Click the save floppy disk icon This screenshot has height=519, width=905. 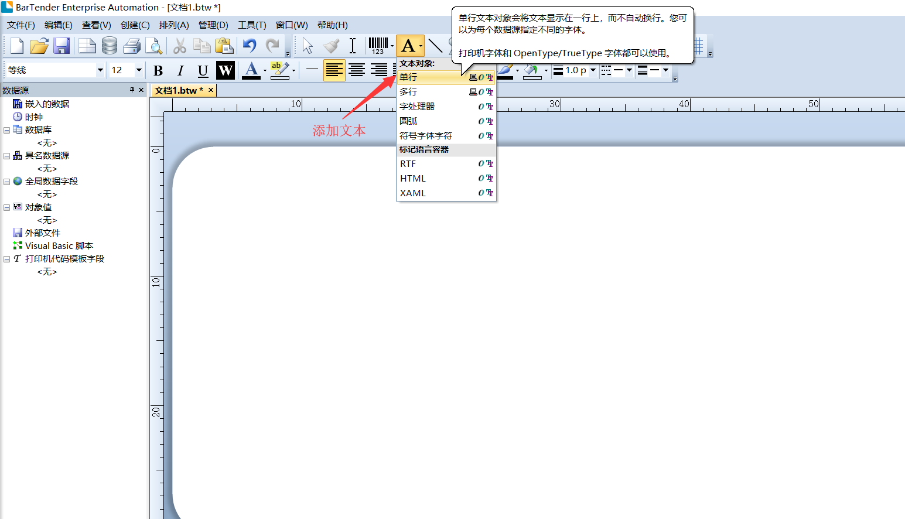[62, 46]
